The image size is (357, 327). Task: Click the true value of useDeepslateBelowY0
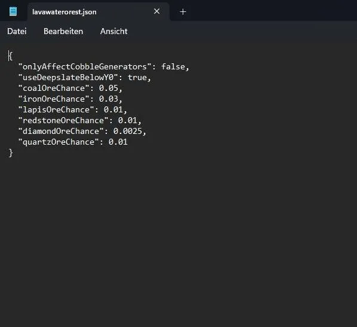click(x=137, y=77)
